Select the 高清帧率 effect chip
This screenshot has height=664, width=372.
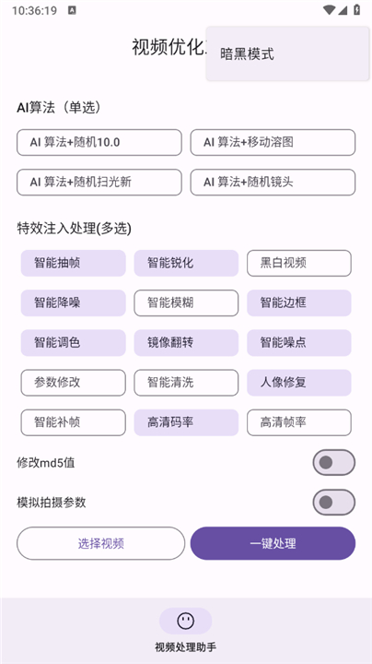299,422
